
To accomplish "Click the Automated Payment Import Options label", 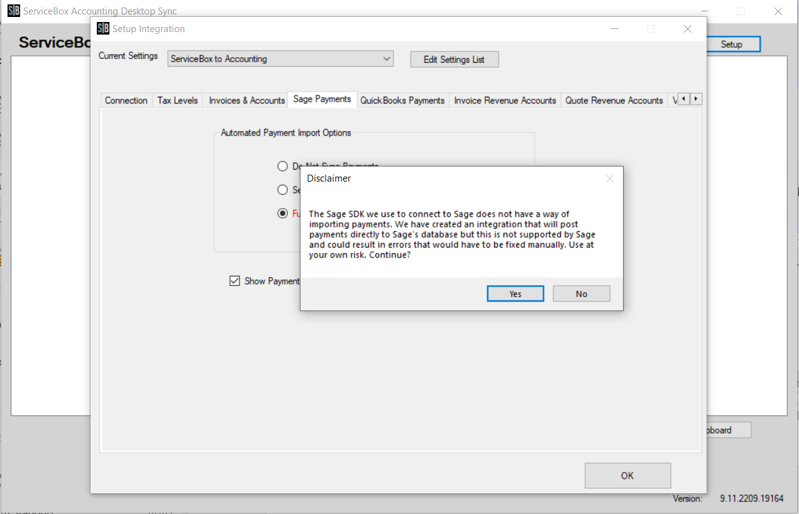I will point(286,133).
